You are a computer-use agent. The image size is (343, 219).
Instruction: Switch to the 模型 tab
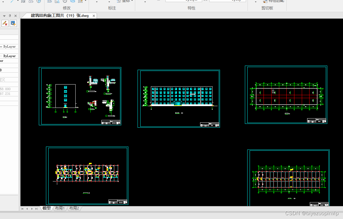point(46,208)
